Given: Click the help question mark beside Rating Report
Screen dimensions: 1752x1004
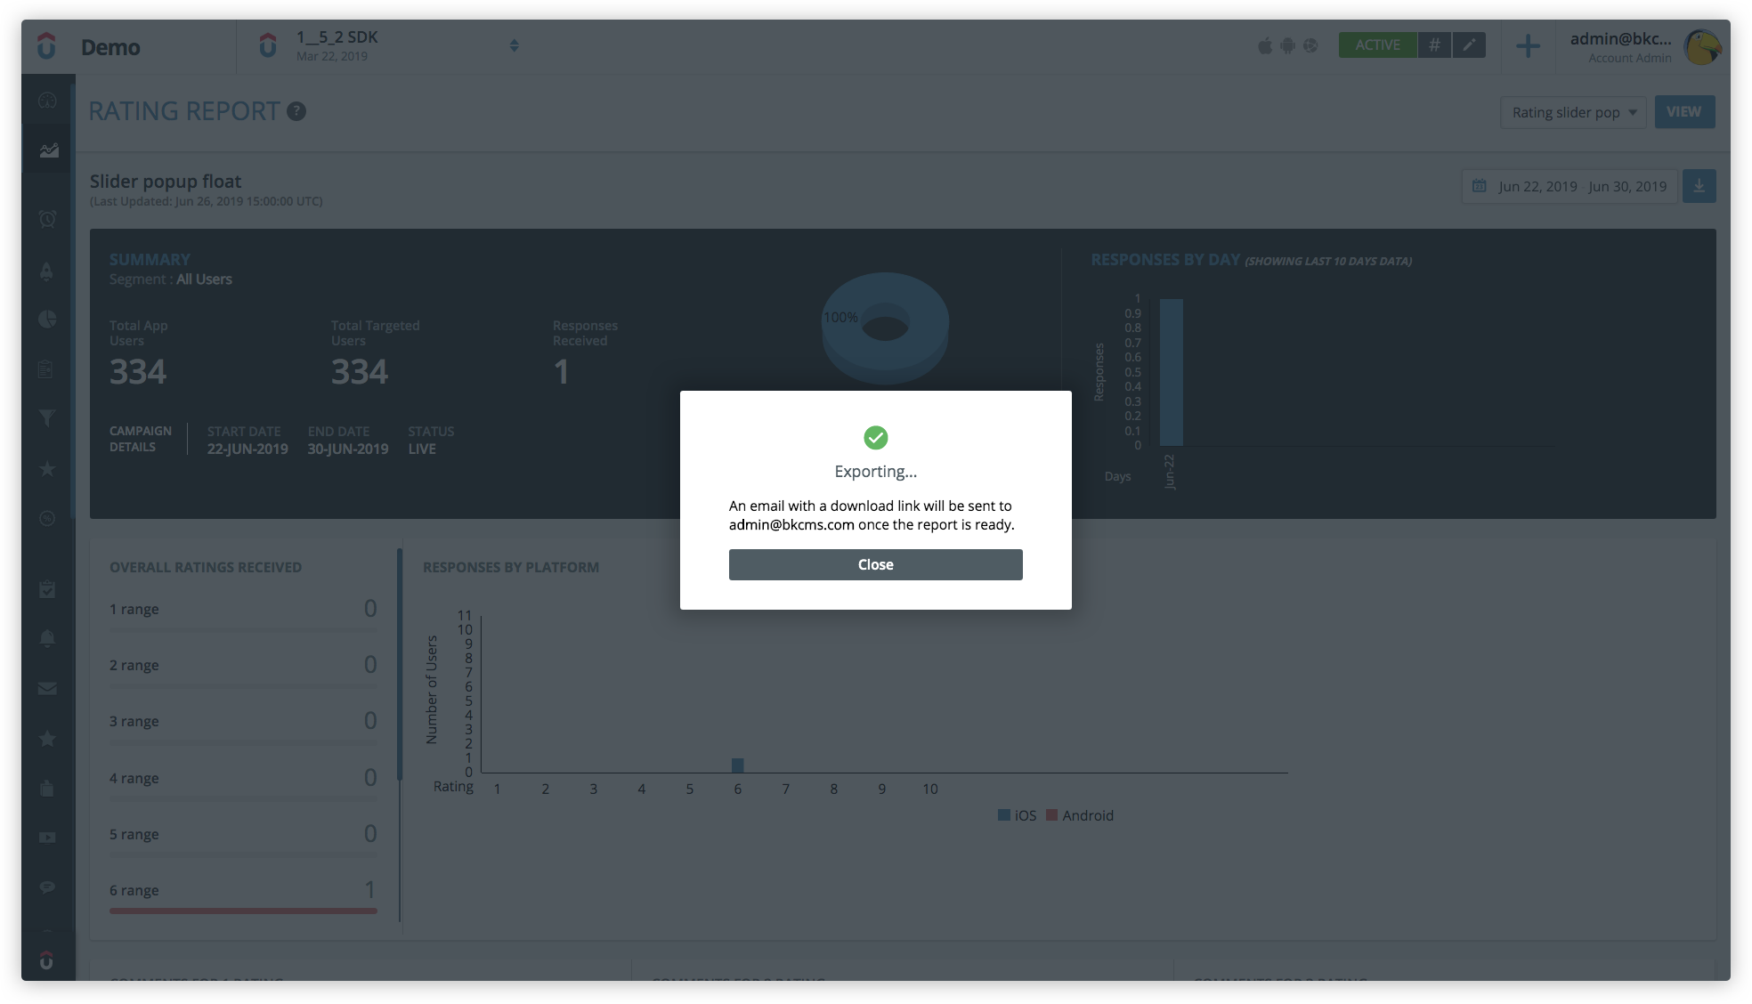Looking at the screenshot, I should [x=296, y=111].
